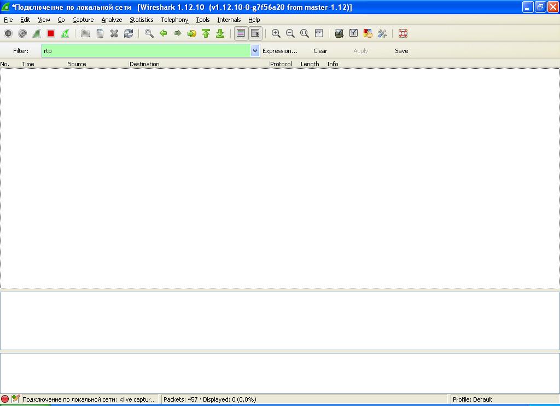Open the Telephony menu

tap(174, 20)
